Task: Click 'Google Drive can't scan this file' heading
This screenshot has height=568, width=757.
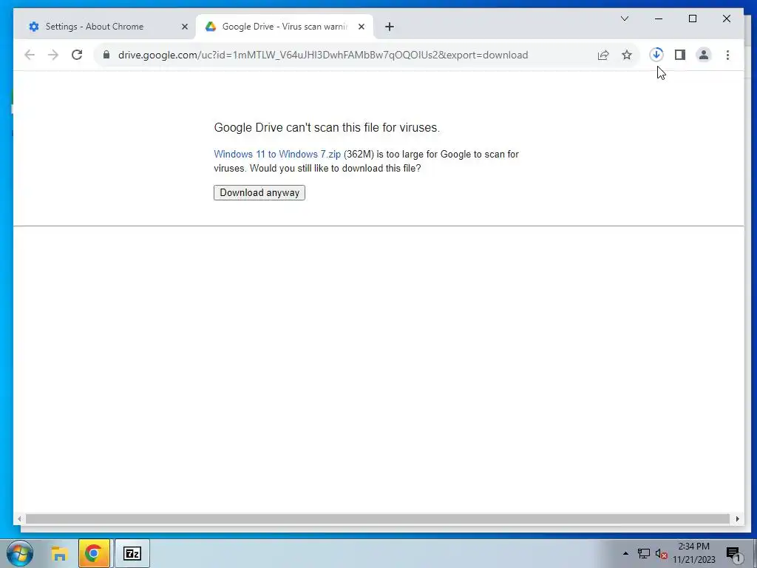Action: pos(327,127)
